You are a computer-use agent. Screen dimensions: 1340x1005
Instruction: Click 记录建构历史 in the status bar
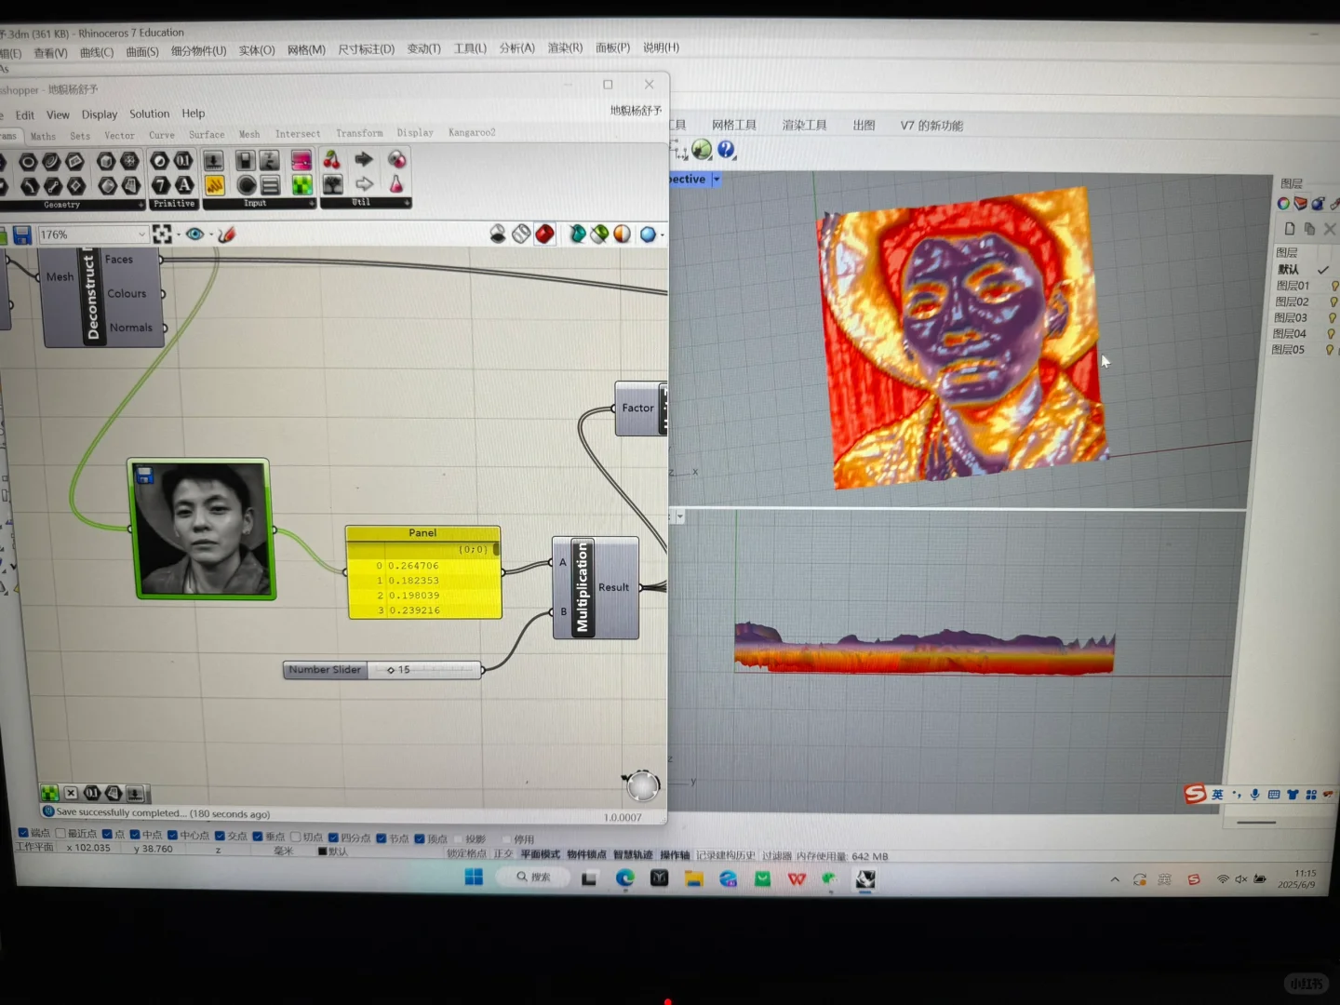tap(726, 855)
